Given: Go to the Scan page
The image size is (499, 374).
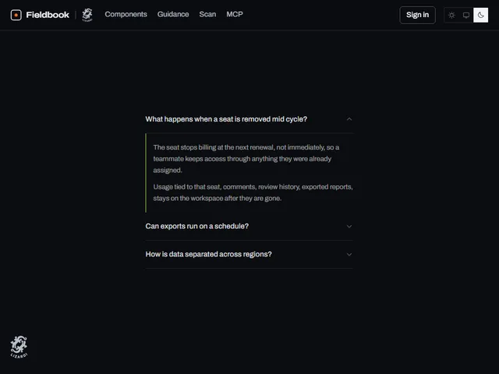Looking at the screenshot, I should [x=207, y=14].
